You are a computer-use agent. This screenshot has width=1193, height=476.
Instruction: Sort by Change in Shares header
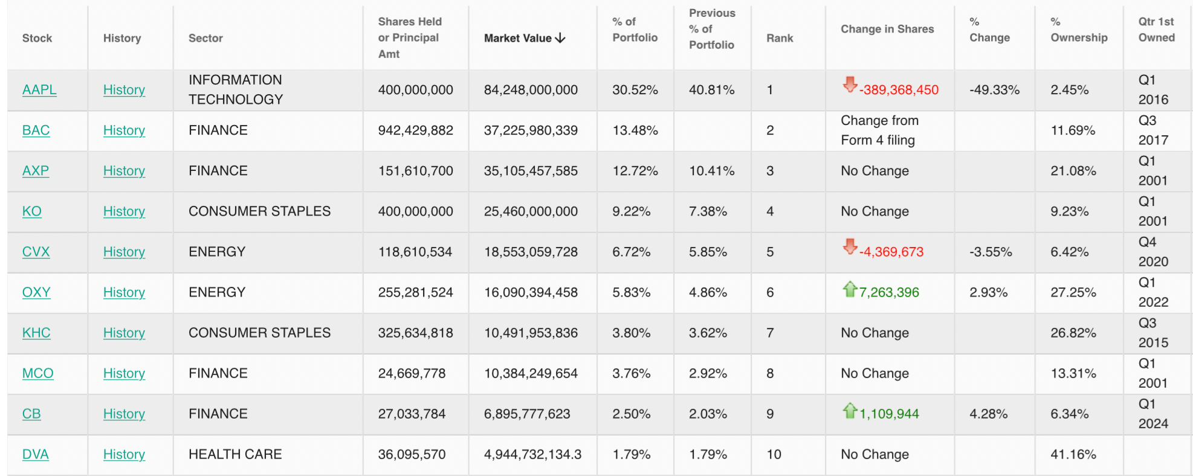tap(887, 29)
